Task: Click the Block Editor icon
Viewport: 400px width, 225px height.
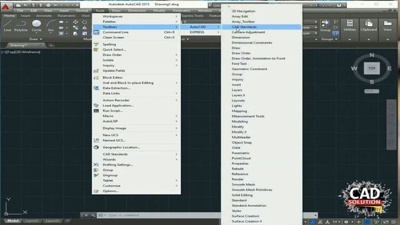Action: 96,77
